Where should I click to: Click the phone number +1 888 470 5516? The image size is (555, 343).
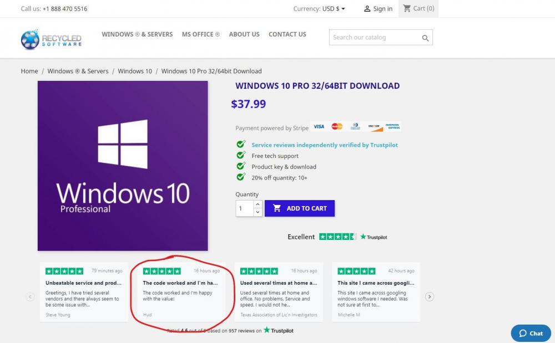click(x=65, y=9)
